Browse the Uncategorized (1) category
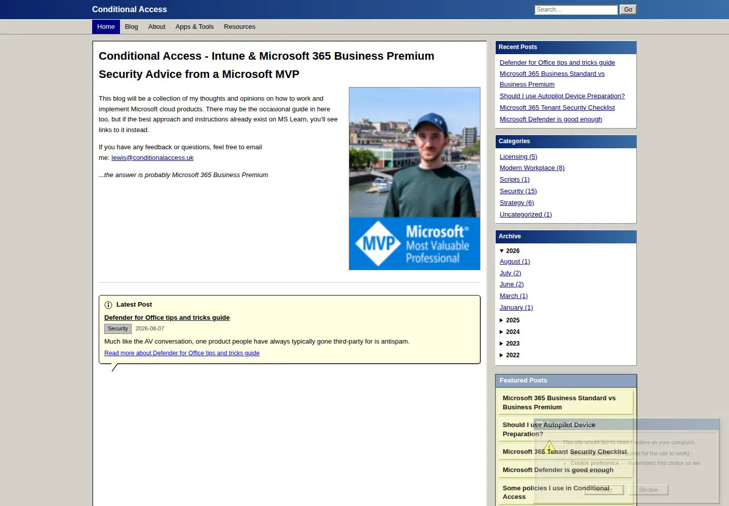This screenshot has height=506, width=729. coord(525,215)
